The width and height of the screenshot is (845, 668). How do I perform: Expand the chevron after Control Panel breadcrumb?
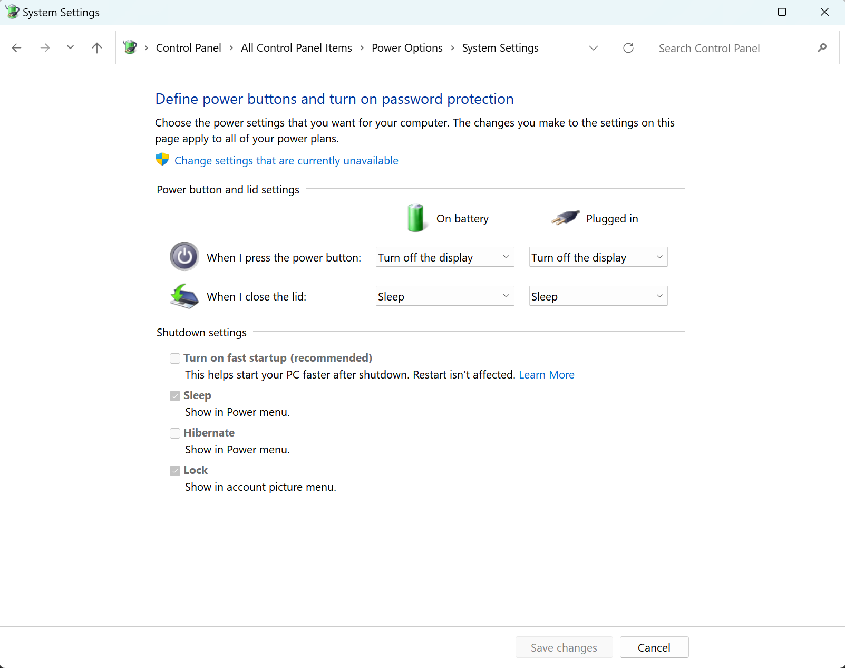[x=231, y=48]
